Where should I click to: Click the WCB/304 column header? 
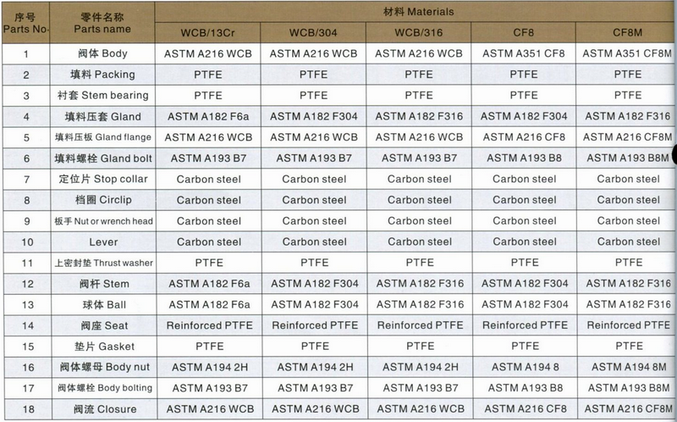point(313,34)
